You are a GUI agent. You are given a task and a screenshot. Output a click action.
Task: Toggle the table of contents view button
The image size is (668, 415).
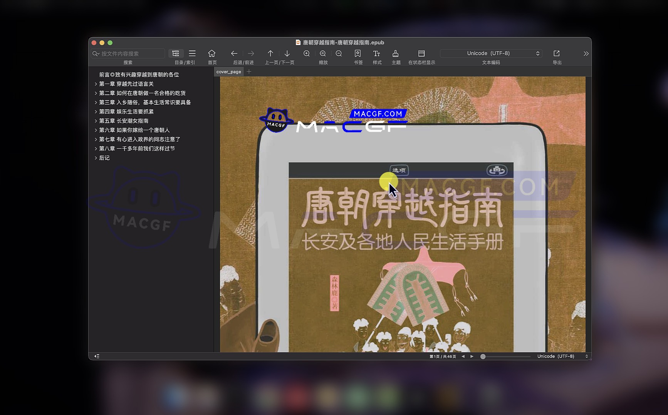176,54
